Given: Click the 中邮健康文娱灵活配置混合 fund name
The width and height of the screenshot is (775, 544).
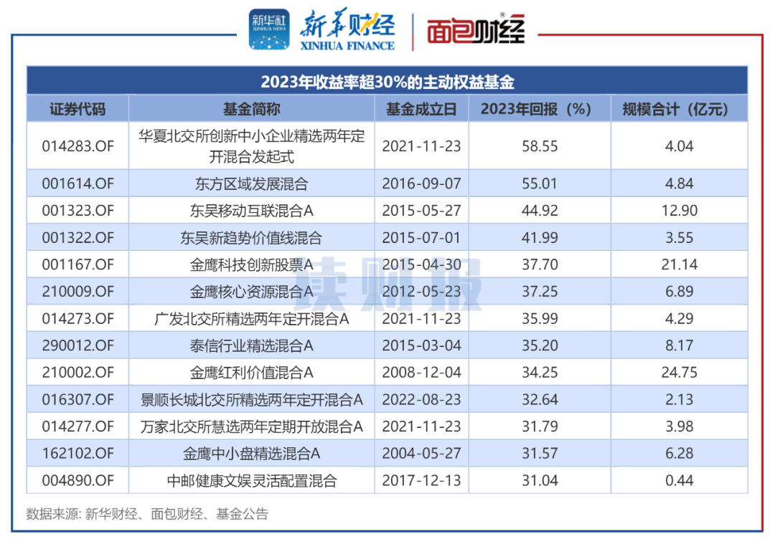Looking at the screenshot, I should (251, 480).
